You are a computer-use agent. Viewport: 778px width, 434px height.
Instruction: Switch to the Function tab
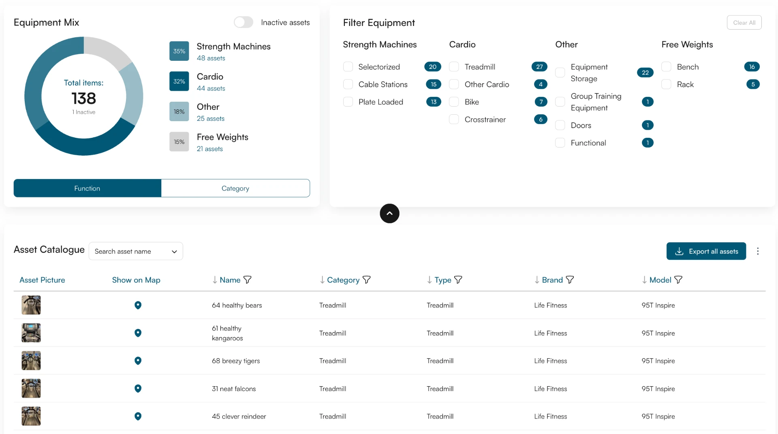point(87,188)
